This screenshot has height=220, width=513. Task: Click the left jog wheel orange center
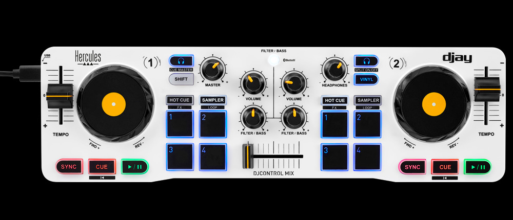(x=113, y=104)
